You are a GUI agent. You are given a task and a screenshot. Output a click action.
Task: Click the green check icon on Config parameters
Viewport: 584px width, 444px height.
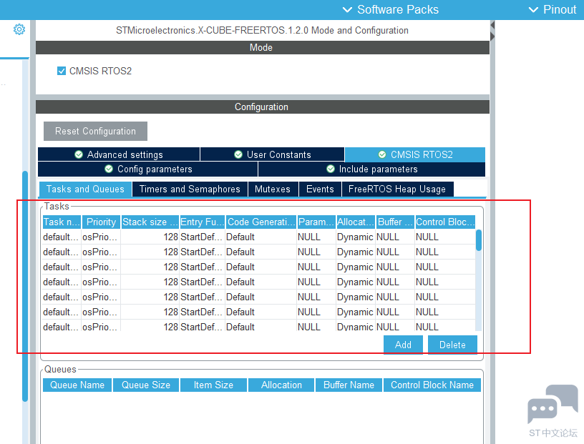pyautogui.click(x=109, y=169)
